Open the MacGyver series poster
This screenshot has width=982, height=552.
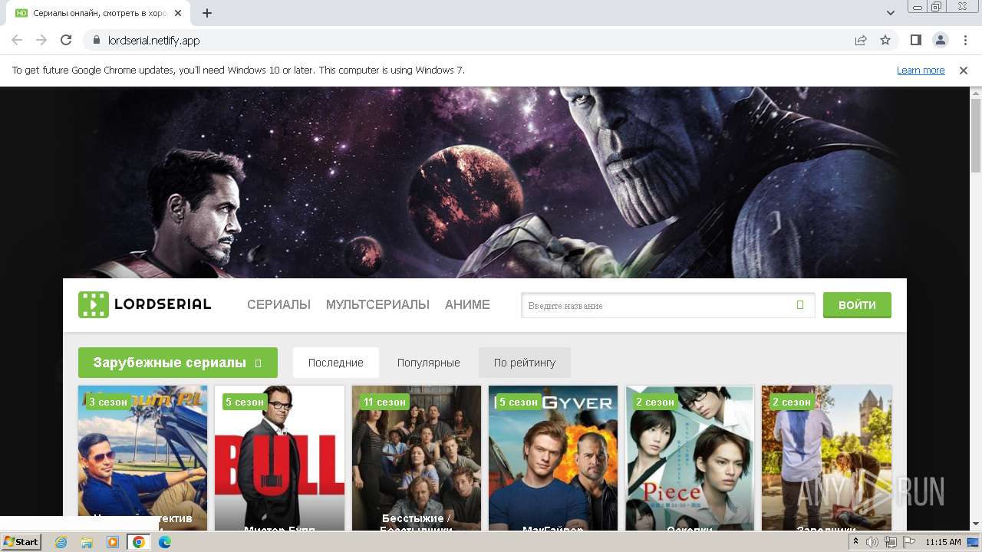pos(553,458)
